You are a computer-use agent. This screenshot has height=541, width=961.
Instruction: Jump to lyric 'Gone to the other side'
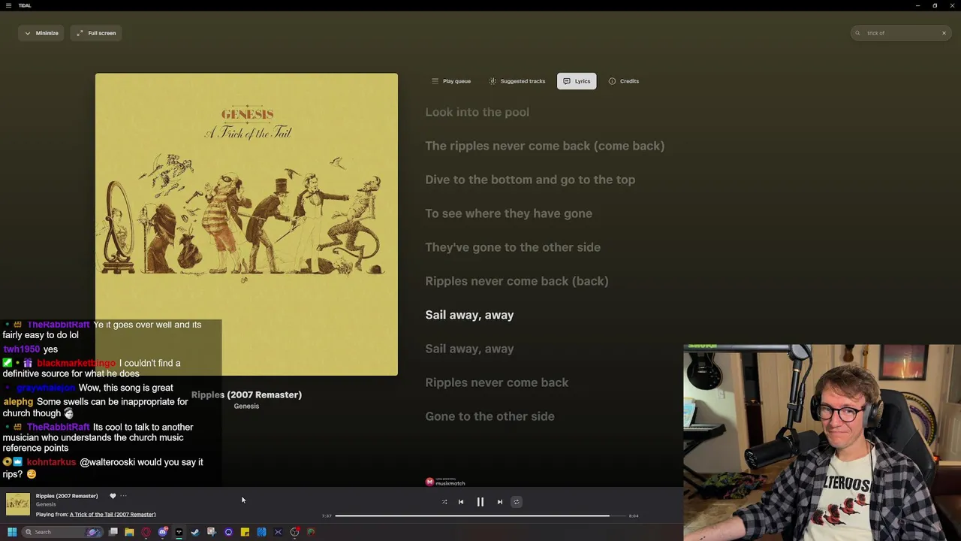click(x=490, y=416)
